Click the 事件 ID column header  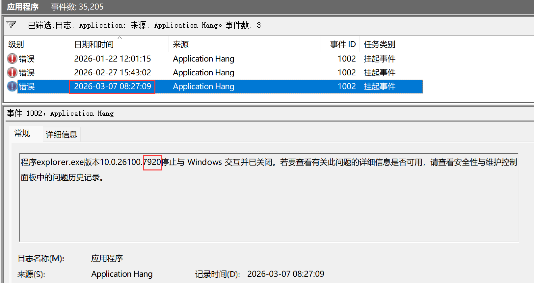[343, 44]
